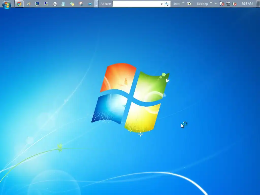Click the muted volume speaker icon

pyautogui.click(x=234, y=4)
